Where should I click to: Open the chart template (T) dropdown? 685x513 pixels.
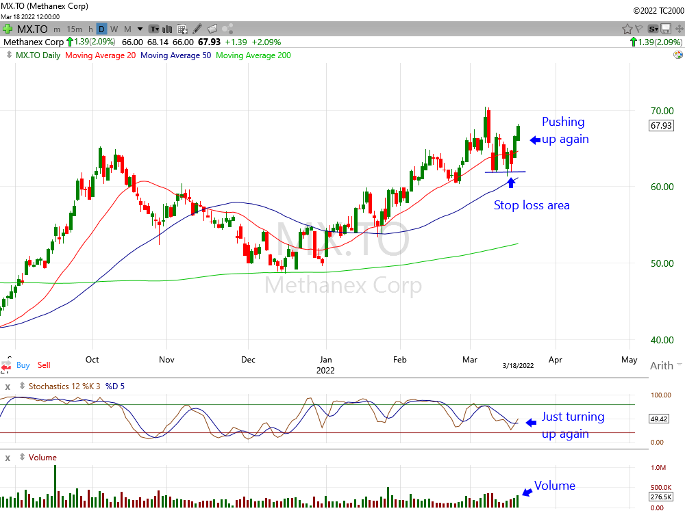(x=154, y=29)
